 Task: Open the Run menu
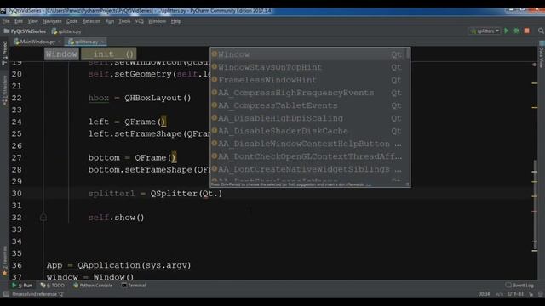(x=110, y=21)
